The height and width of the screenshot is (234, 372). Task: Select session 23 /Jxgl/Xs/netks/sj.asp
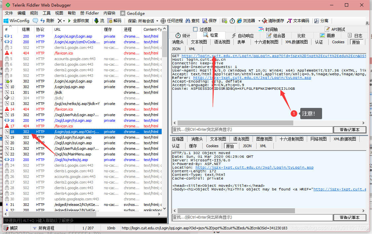tap(83, 160)
